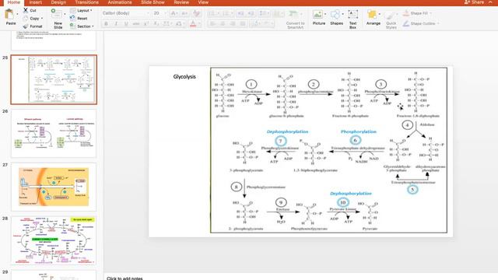
Task: Toggle justify text alignment
Action: pos(243,24)
